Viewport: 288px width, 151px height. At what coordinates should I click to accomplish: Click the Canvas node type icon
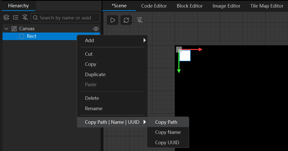pos(14,29)
